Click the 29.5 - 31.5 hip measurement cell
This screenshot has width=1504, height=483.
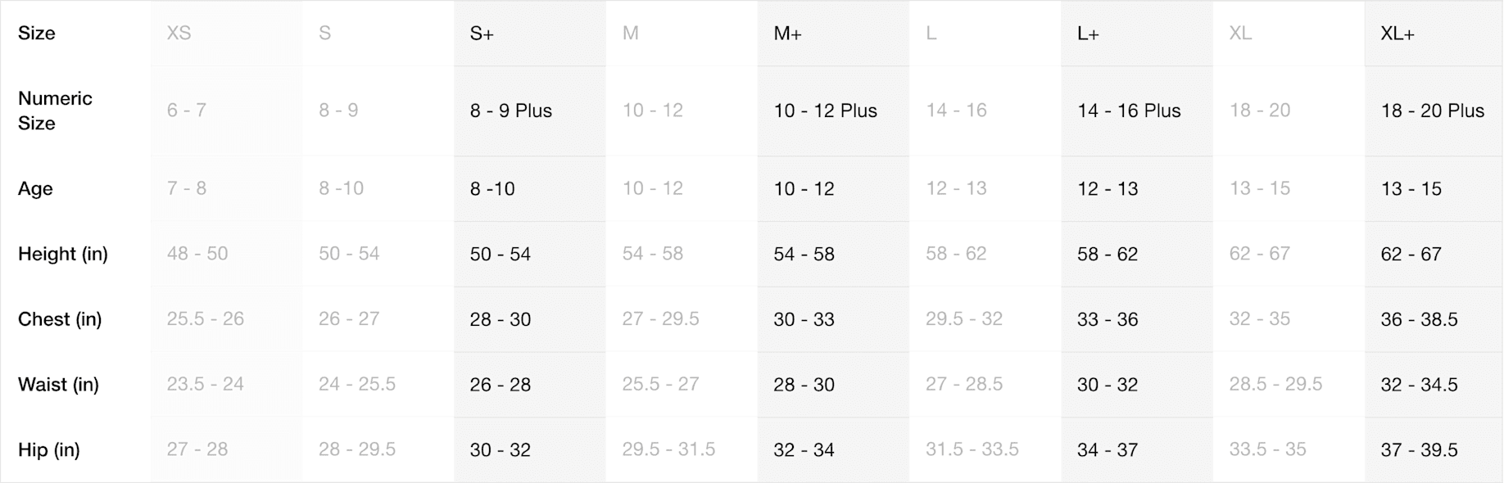[x=668, y=449]
